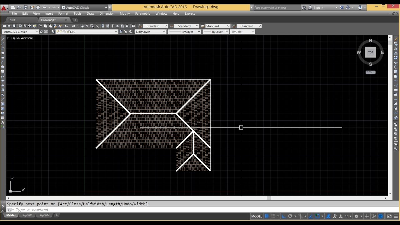The image size is (400, 225).
Task: Open the ByLayer color dropdown
Action: tap(151, 32)
